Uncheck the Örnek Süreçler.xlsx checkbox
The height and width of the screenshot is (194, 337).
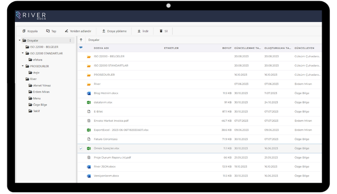(81, 148)
